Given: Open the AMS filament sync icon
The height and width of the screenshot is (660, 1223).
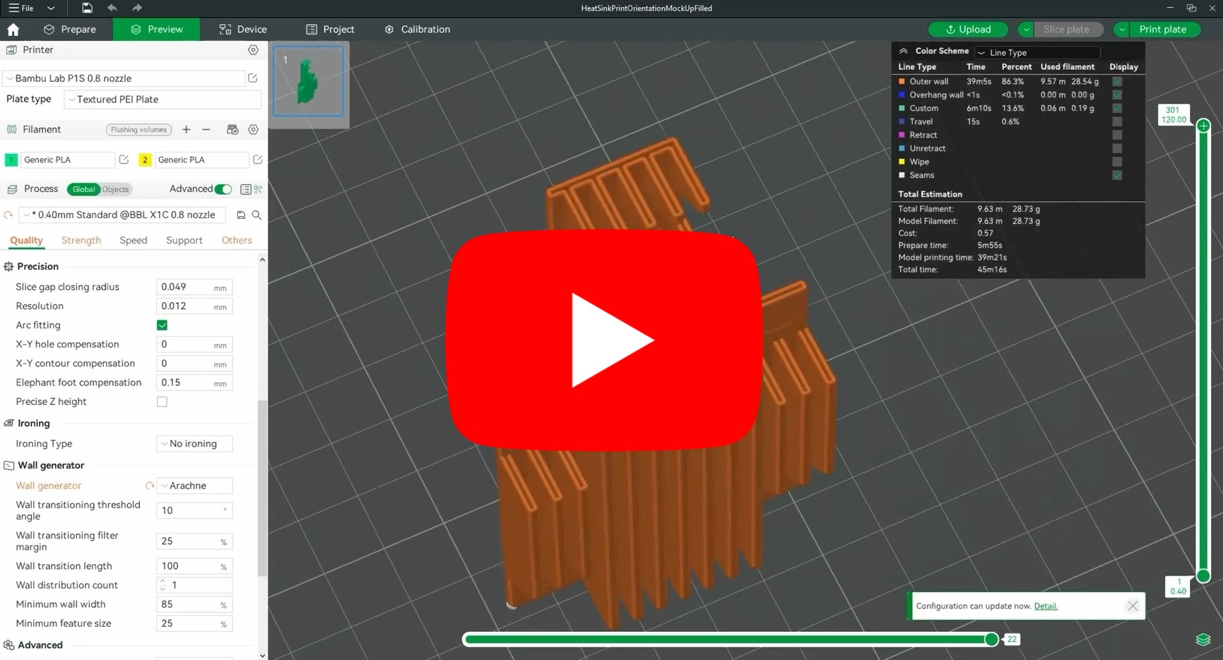Looking at the screenshot, I should pyautogui.click(x=232, y=130).
